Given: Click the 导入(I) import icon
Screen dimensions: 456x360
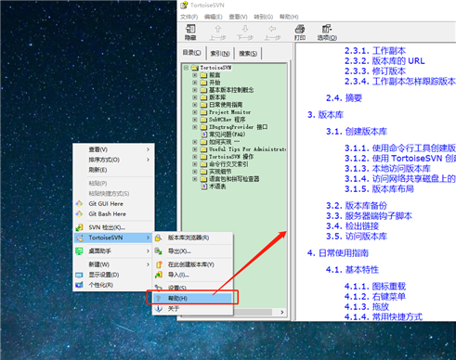Looking at the screenshot, I should (159, 275).
